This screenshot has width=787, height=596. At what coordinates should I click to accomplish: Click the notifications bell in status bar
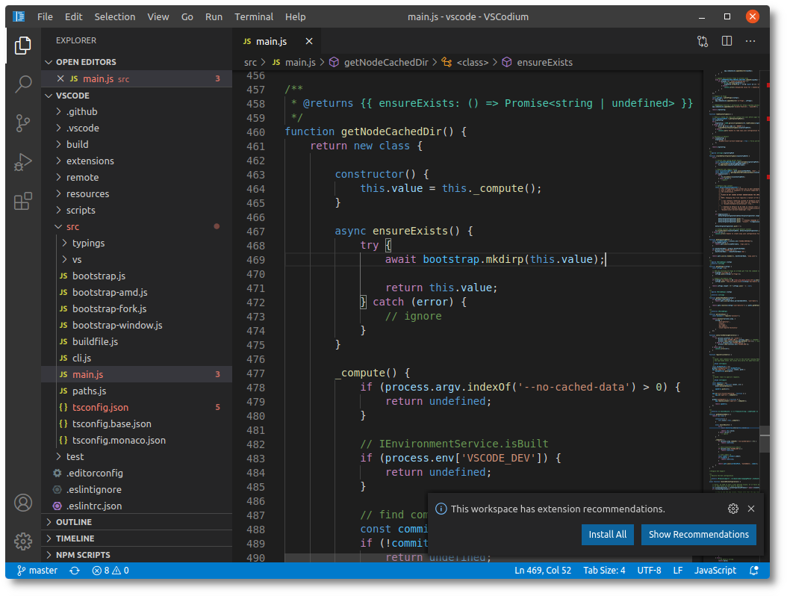point(754,571)
